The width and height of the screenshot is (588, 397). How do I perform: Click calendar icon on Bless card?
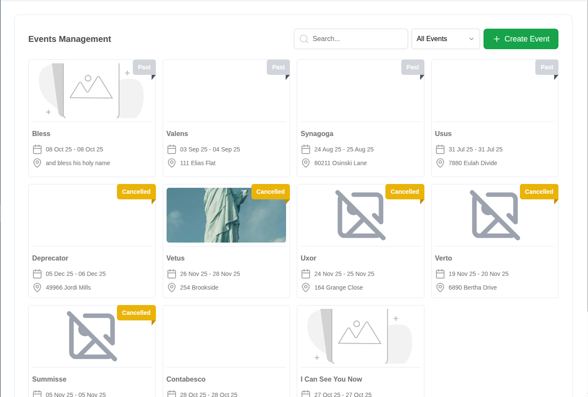pos(37,149)
